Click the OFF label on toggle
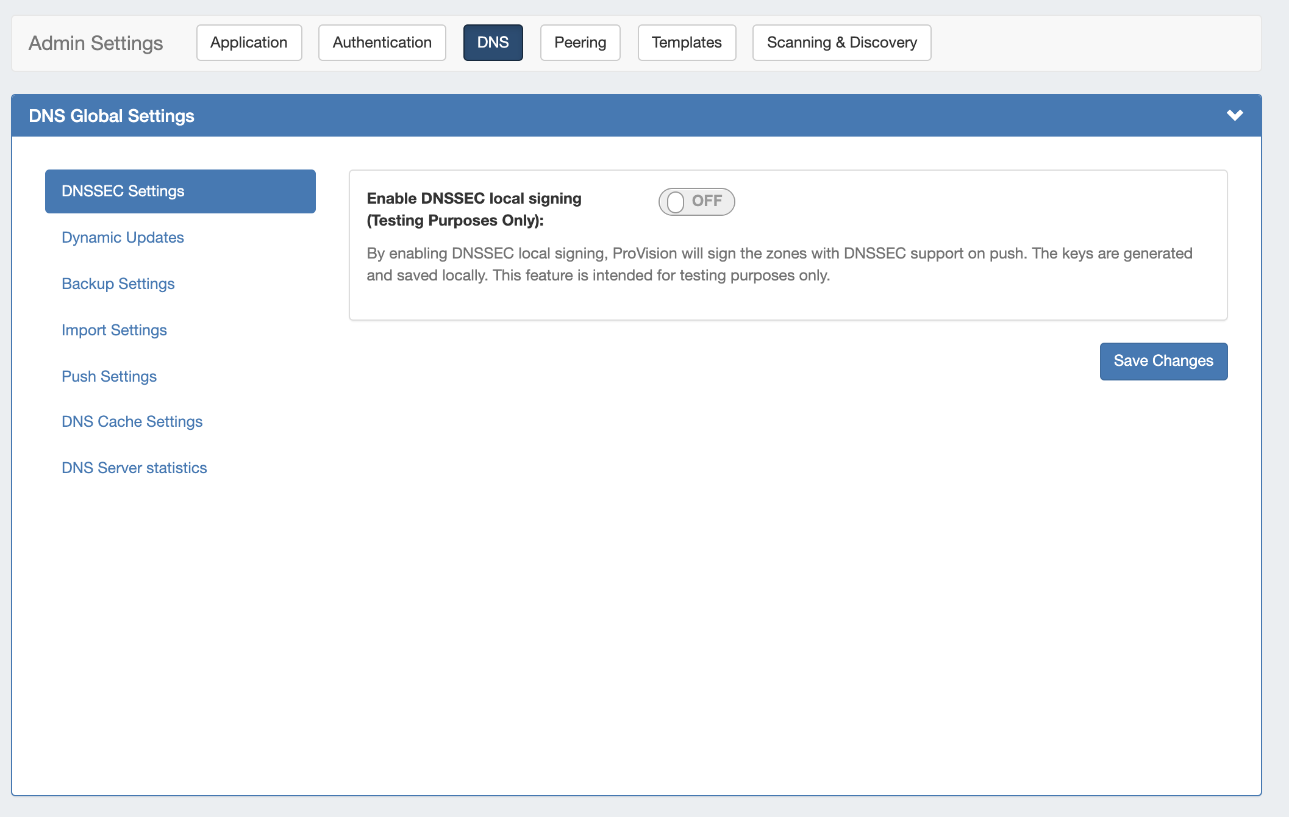Viewport: 1289px width, 817px height. click(707, 201)
